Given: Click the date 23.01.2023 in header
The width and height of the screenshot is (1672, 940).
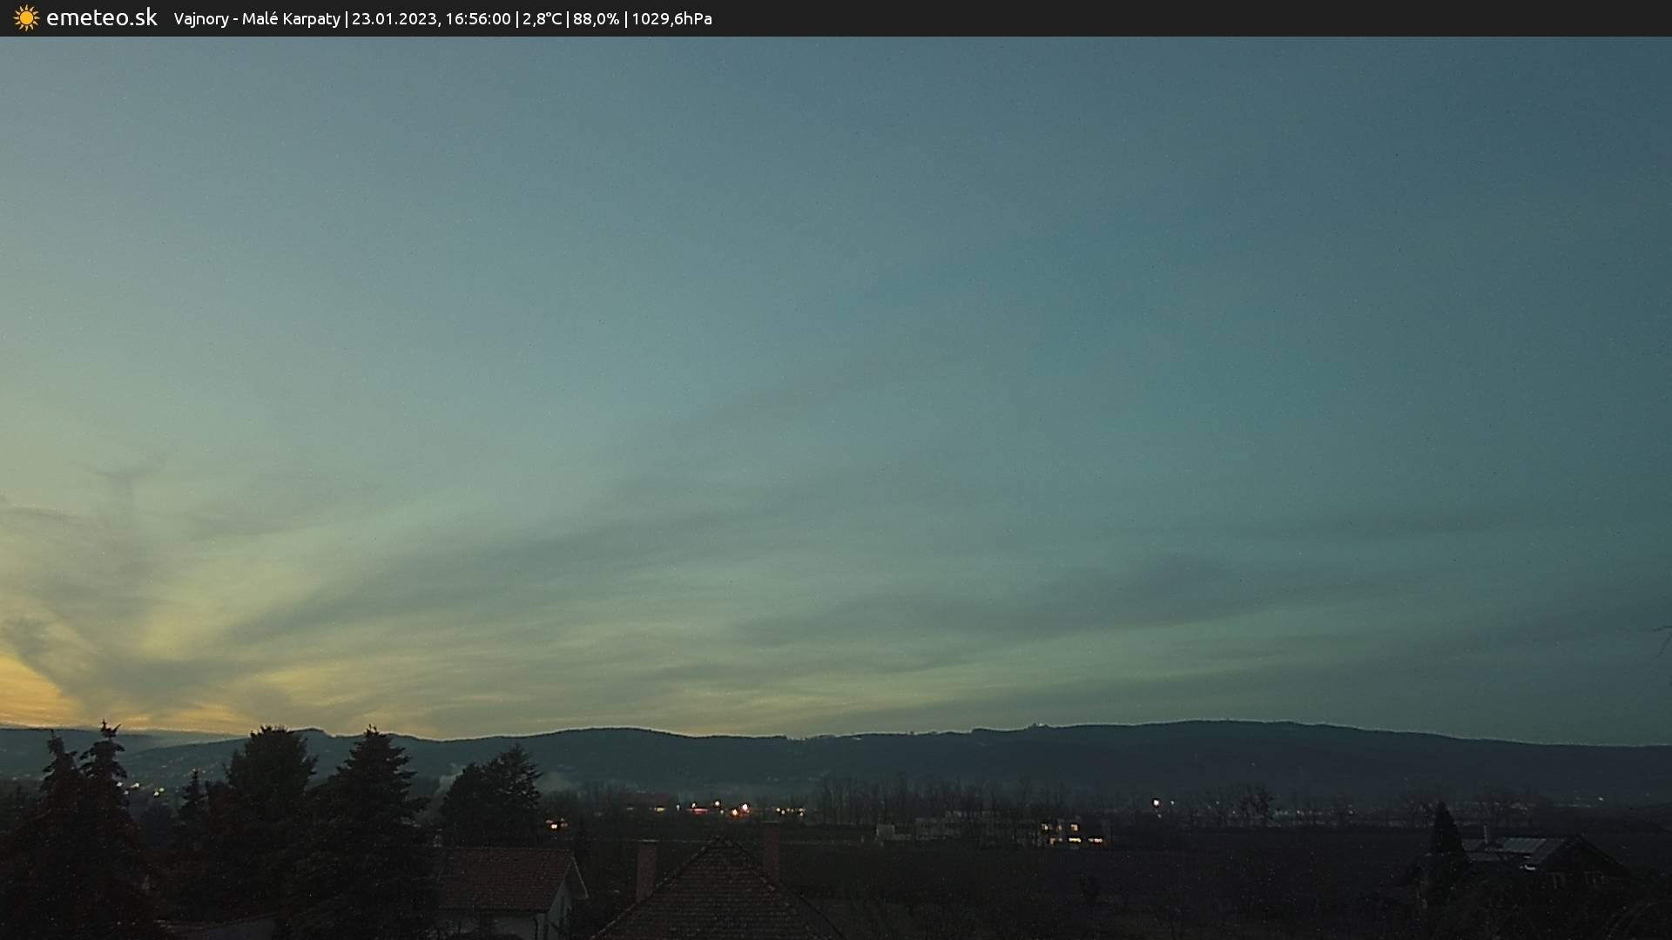Looking at the screenshot, I should point(394,18).
